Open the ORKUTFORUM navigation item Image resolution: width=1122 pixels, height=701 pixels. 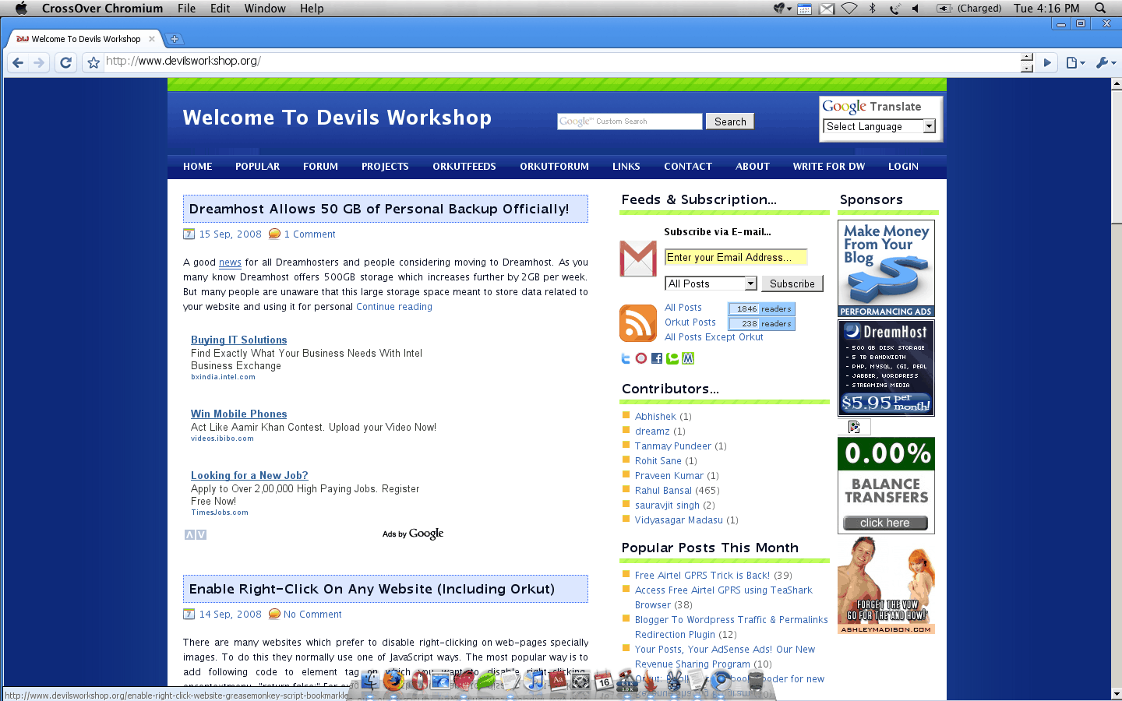[x=554, y=167]
